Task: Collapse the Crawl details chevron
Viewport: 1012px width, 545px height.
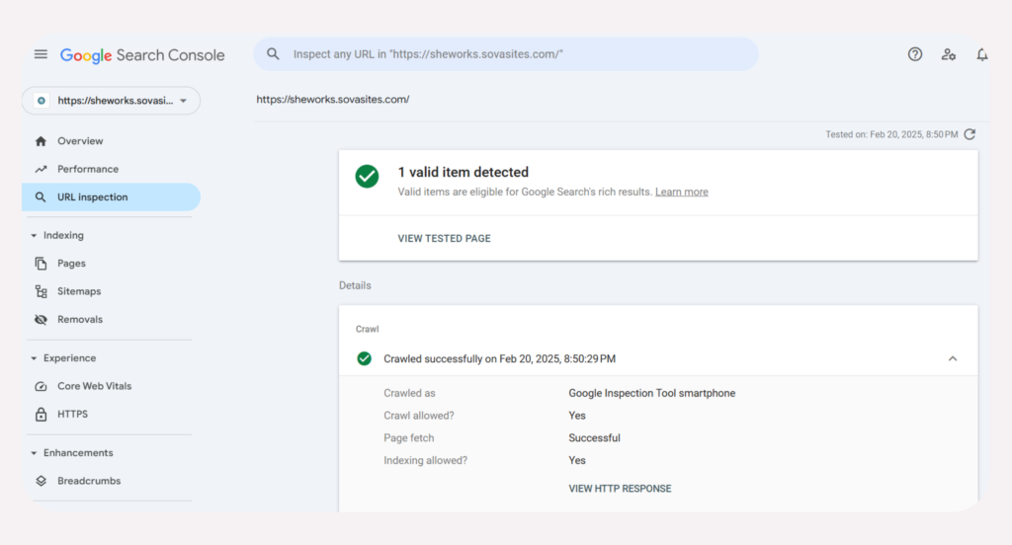Action: [952, 358]
